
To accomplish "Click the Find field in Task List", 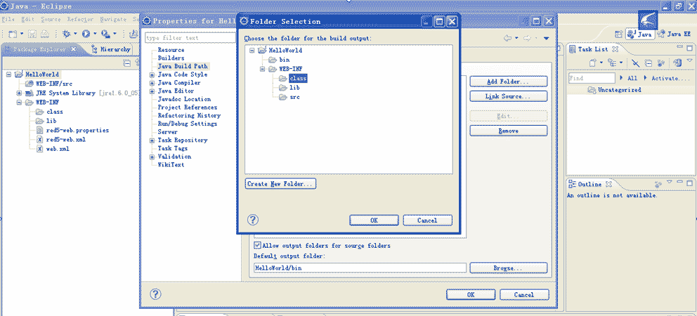I will pos(591,78).
